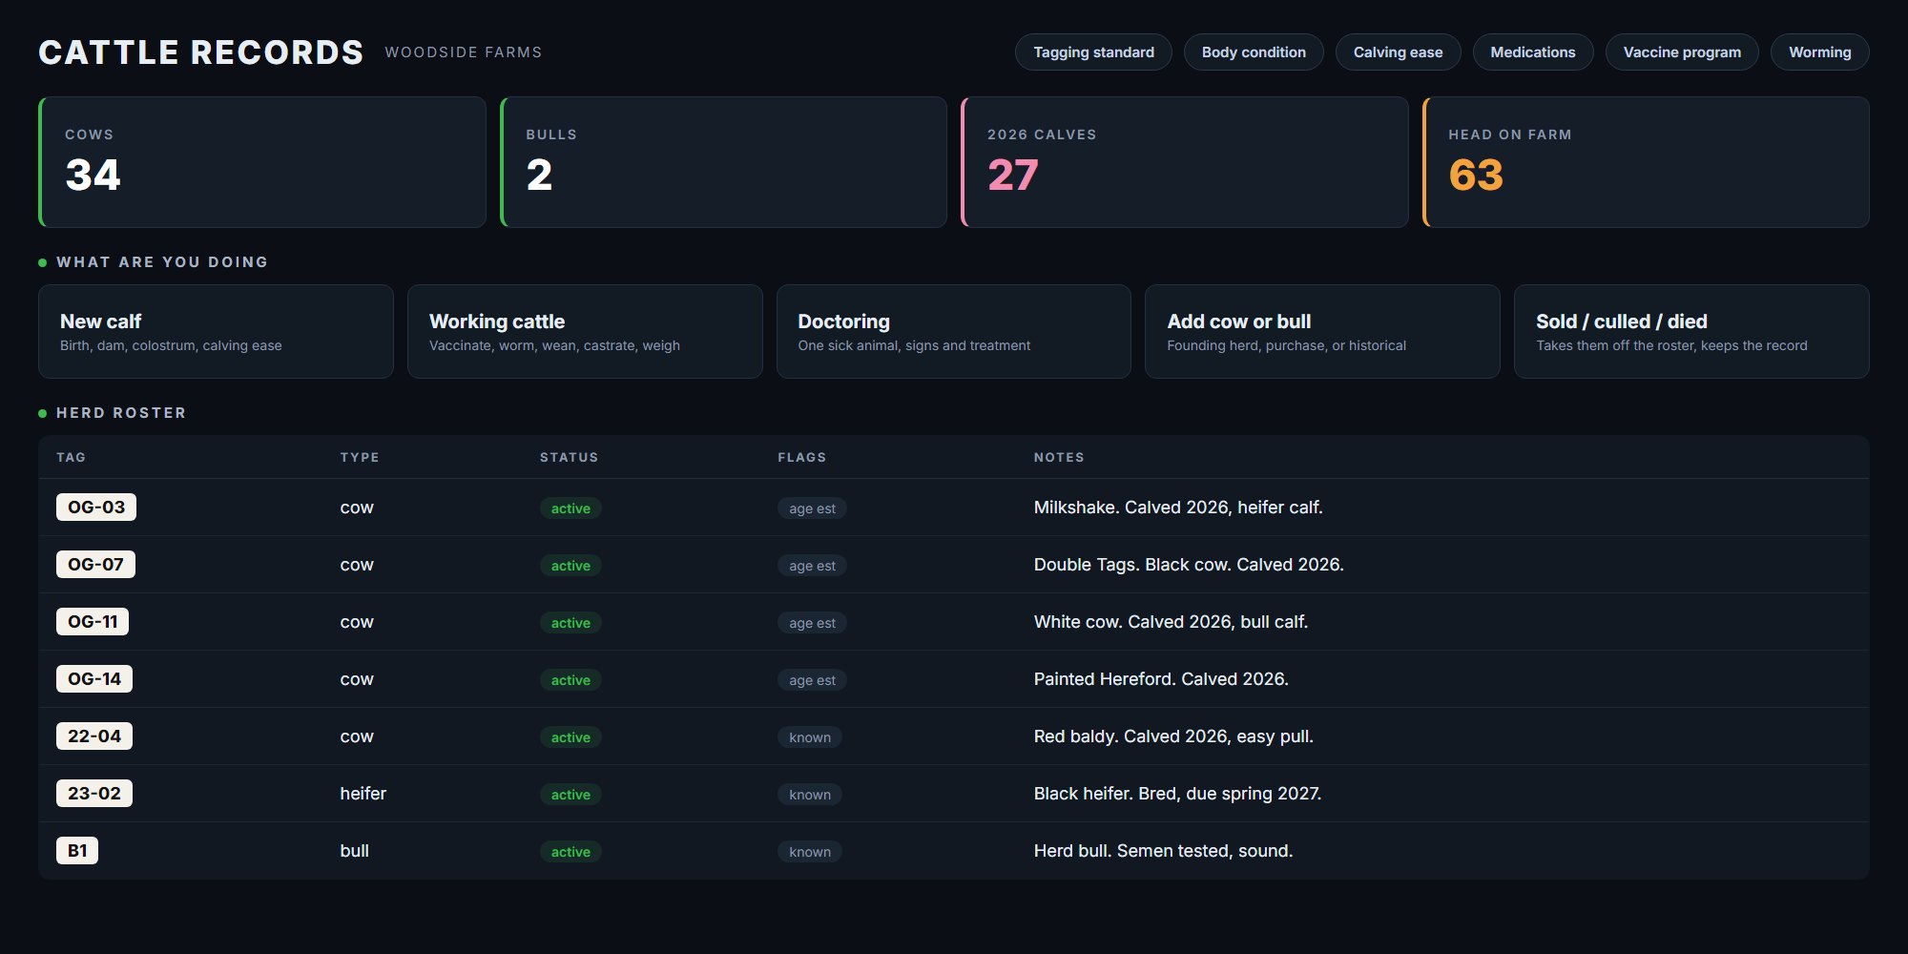Start a New calf record
This screenshot has height=954, width=1908.
216,331
